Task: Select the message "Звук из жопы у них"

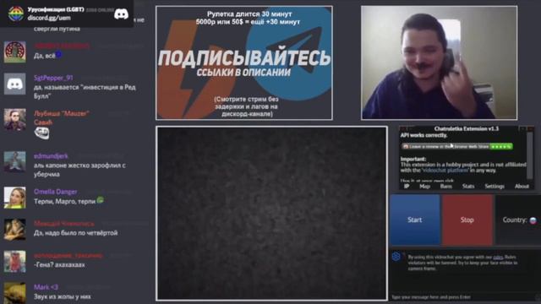Action: tap(63, 296)
